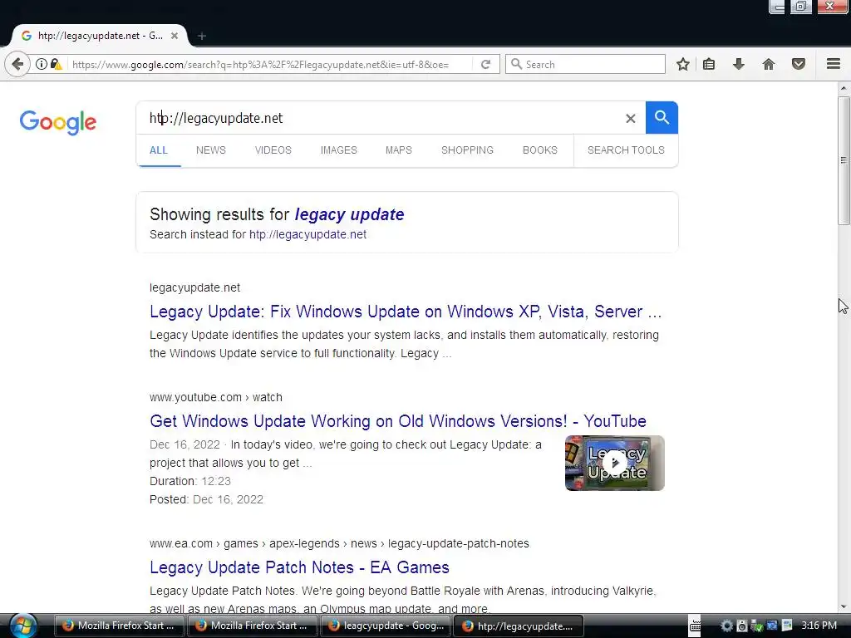The height and width of the screenshot is (638, 851).
Task: Switch to the MAPS tab
Action: click(398, 150)
